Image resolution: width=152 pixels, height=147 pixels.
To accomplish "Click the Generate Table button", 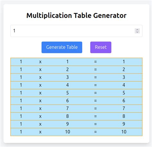I will [62, 47].
